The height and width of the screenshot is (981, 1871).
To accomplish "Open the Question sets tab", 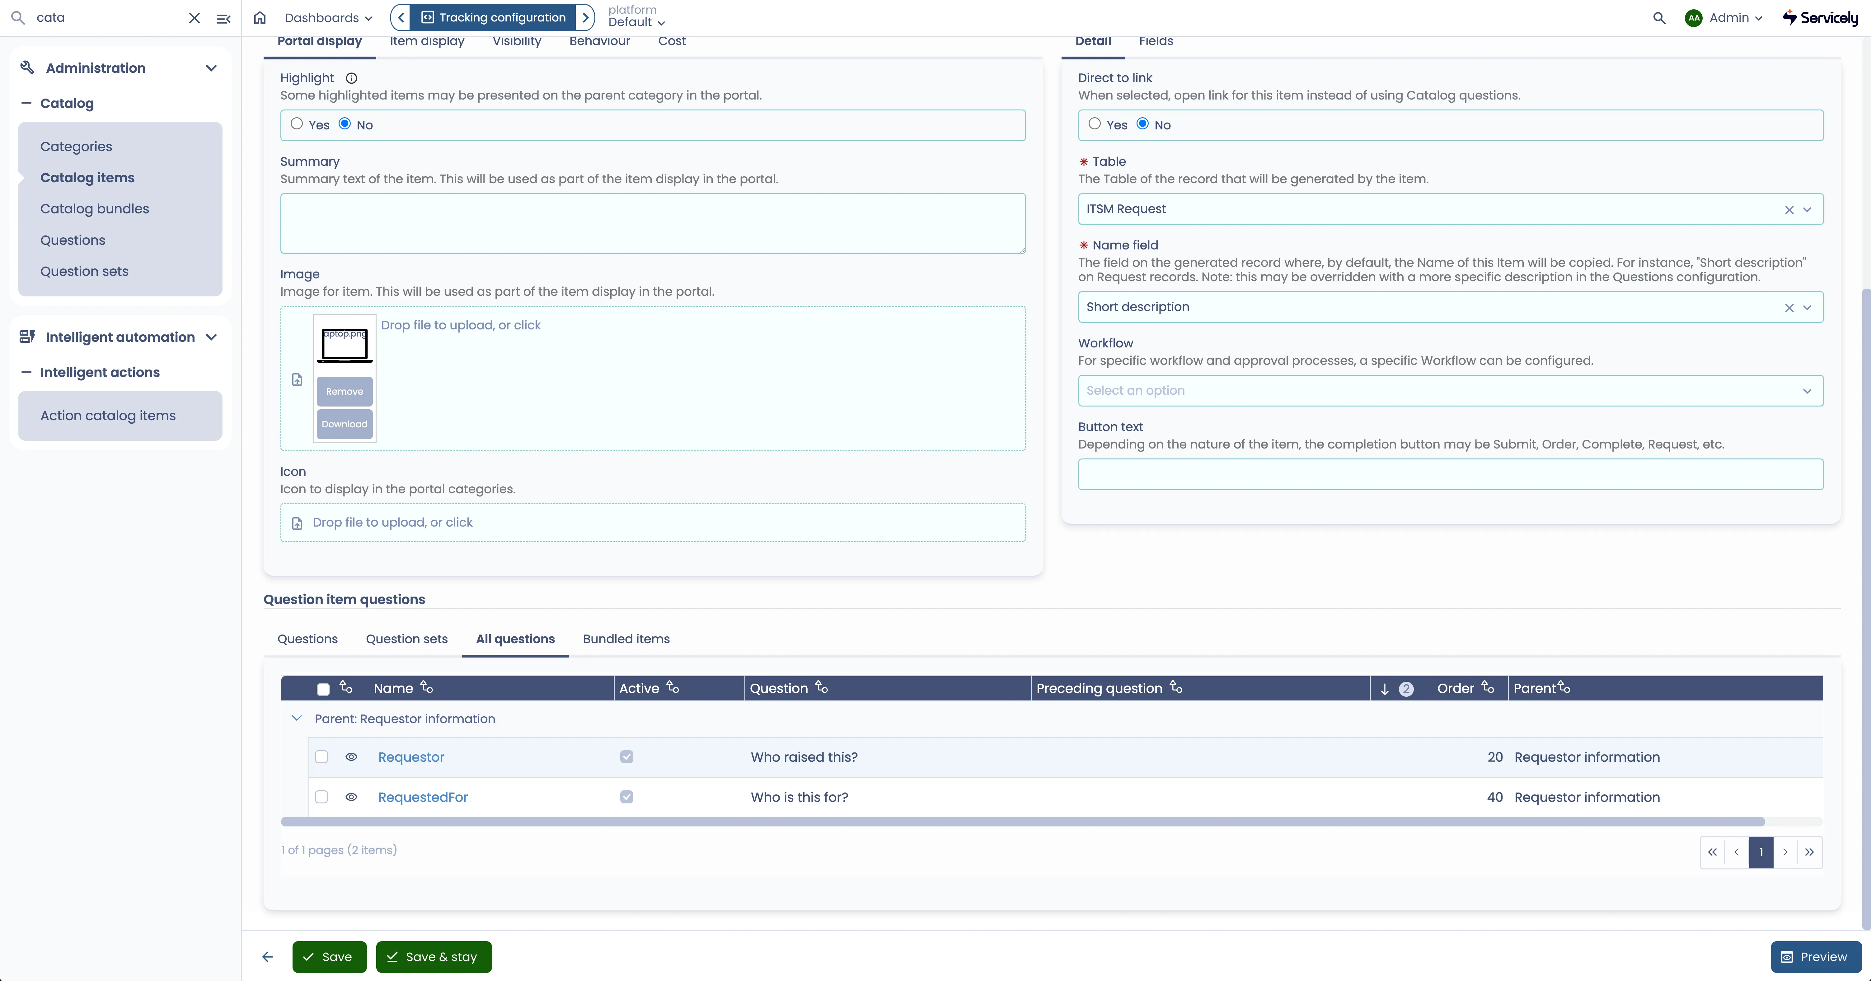I will pyautogui.click(x=407, y=639).
